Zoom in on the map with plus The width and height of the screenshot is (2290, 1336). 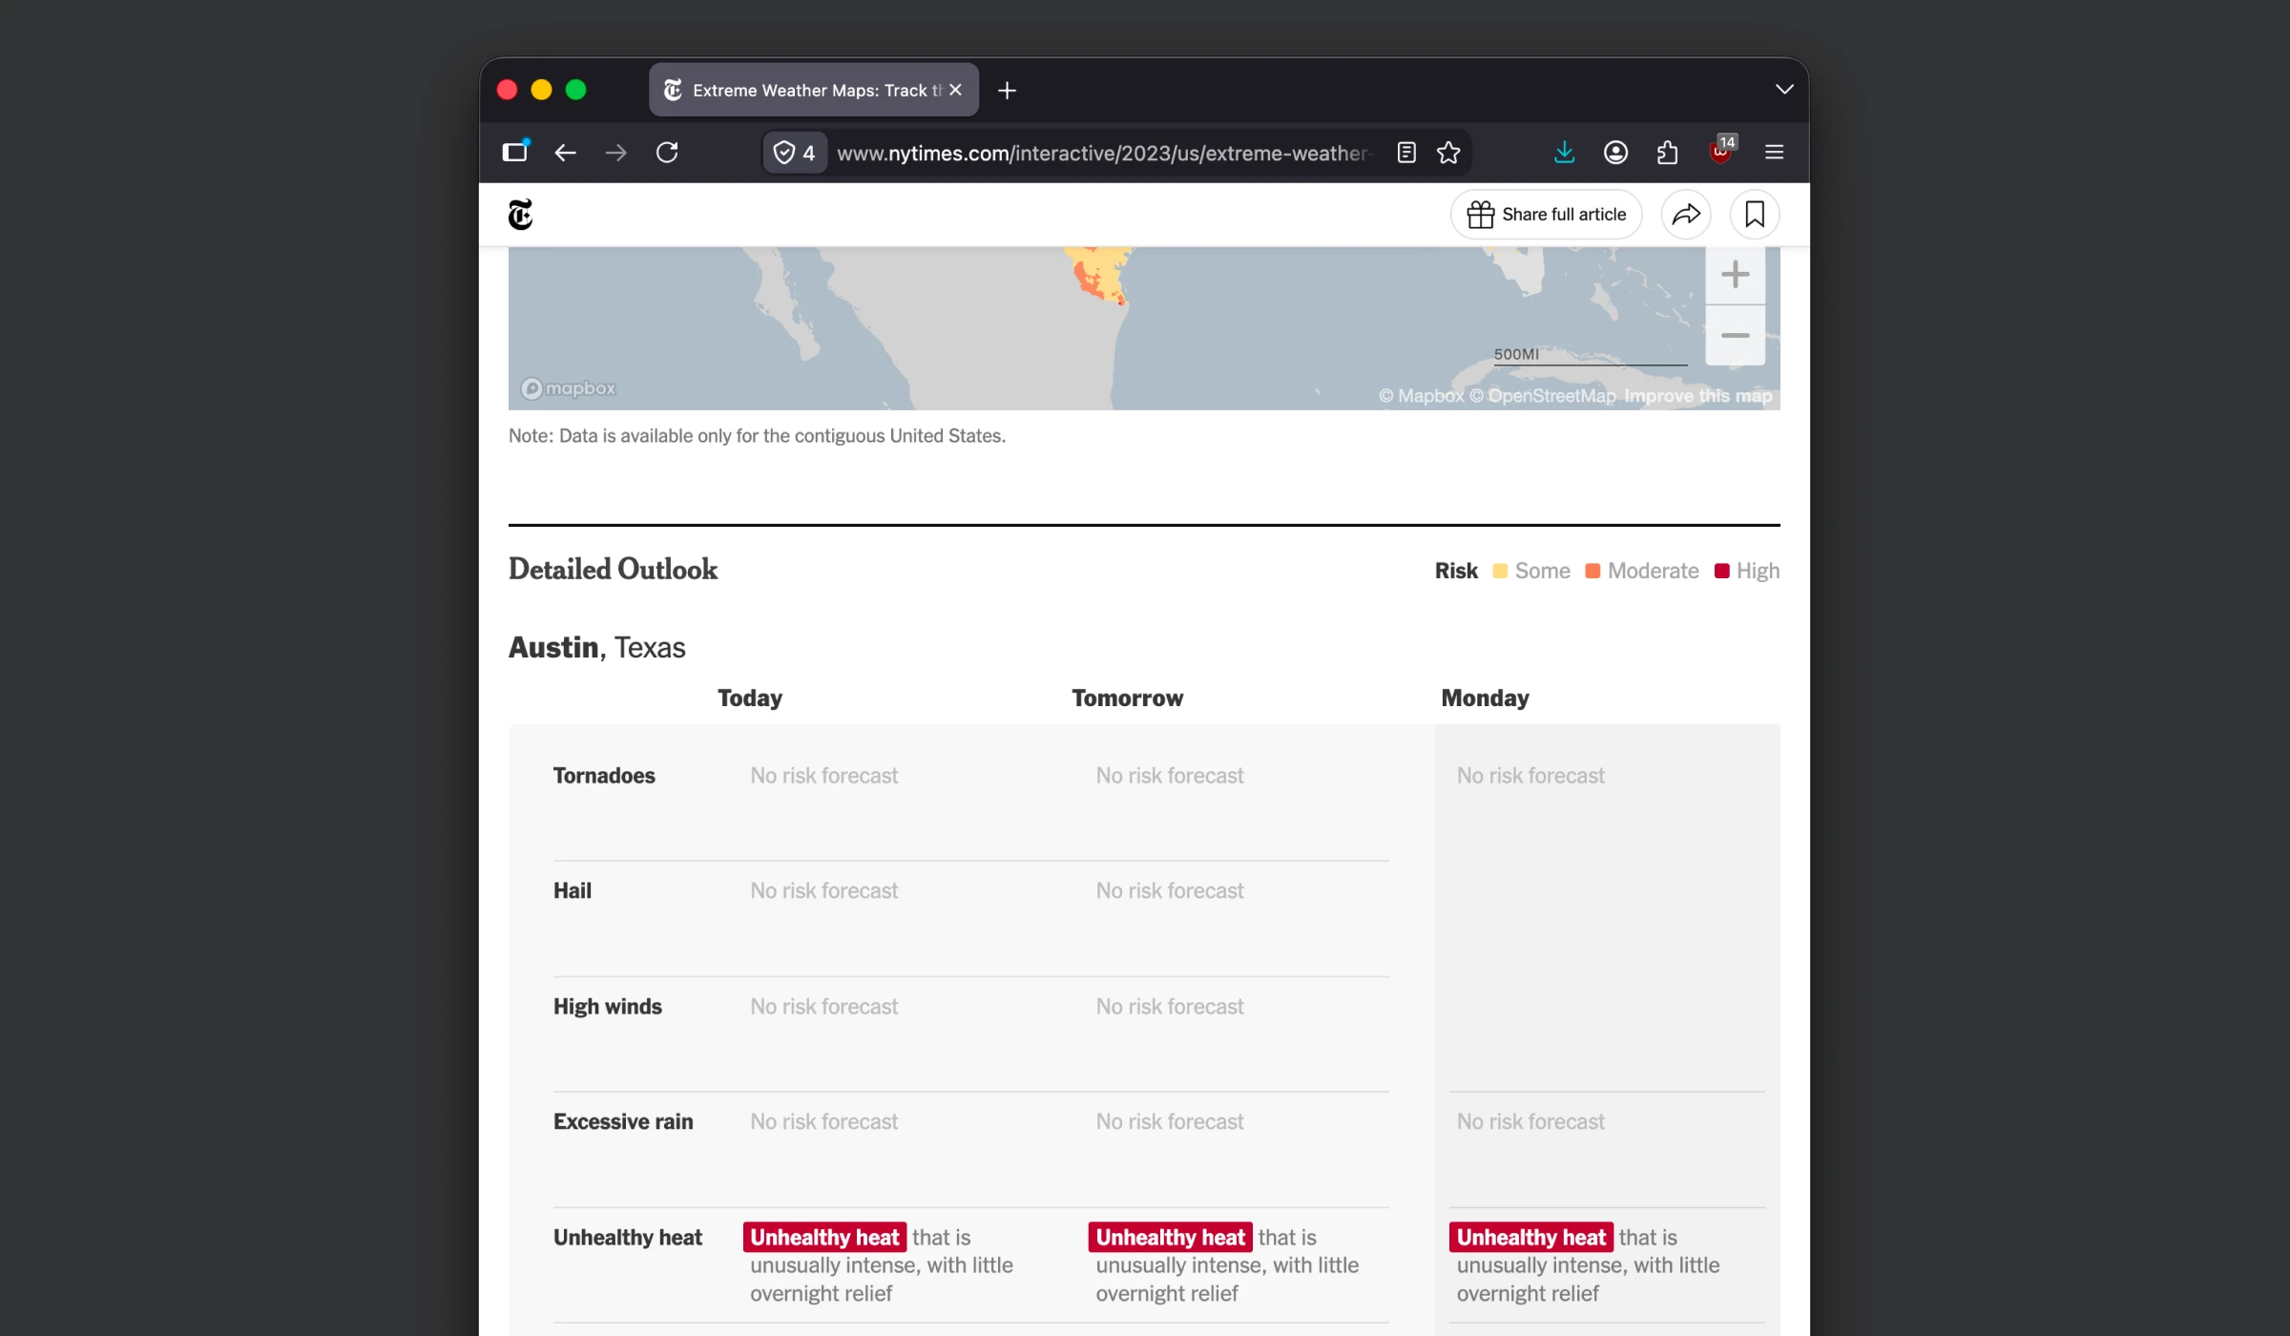[1735, 275]
